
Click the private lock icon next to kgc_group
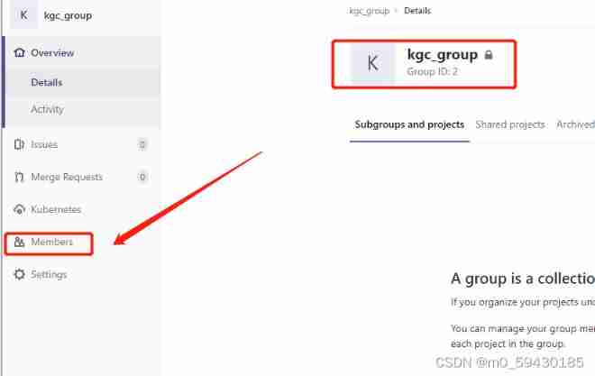point(489,55)
